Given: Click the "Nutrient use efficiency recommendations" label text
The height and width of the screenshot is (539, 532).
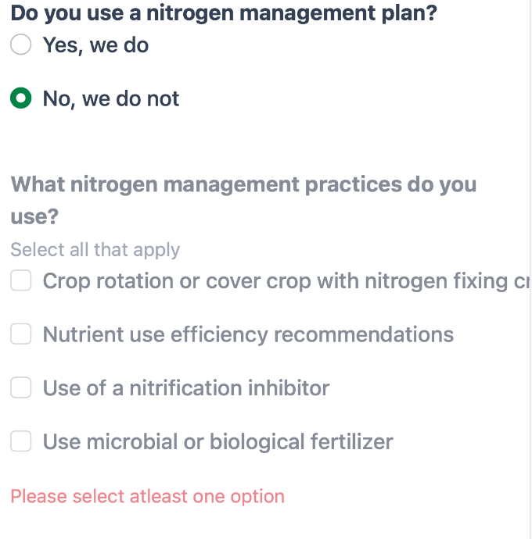Looking at the screenshot, I should (248, 335).
